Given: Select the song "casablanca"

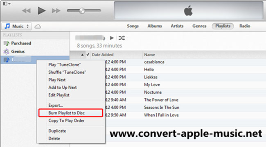Looking at the screenshot, I should coord(154,62).
